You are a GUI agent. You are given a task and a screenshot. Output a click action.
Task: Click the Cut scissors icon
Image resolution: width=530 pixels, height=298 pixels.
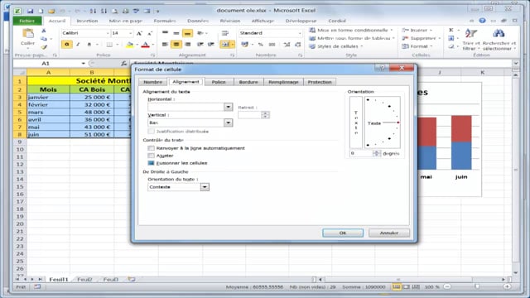click(x=44, y=31)
